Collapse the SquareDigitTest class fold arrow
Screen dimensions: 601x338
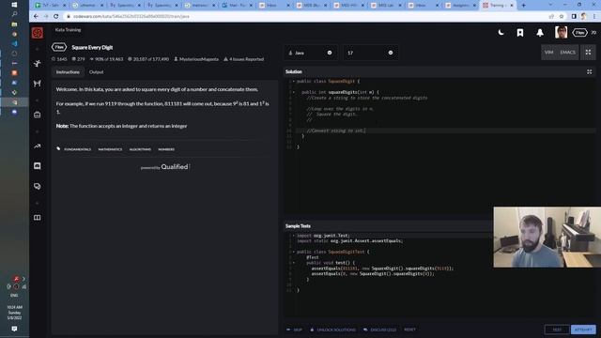click(x=294, y=252)
